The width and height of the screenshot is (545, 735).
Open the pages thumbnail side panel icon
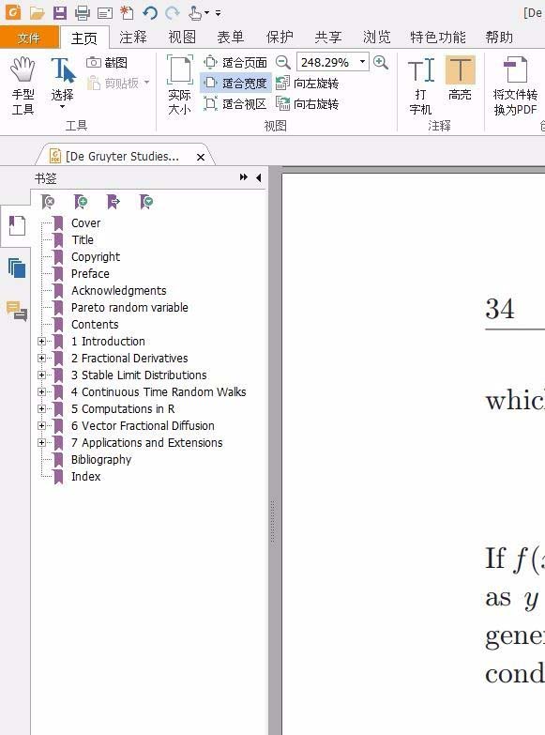(16, 268)
